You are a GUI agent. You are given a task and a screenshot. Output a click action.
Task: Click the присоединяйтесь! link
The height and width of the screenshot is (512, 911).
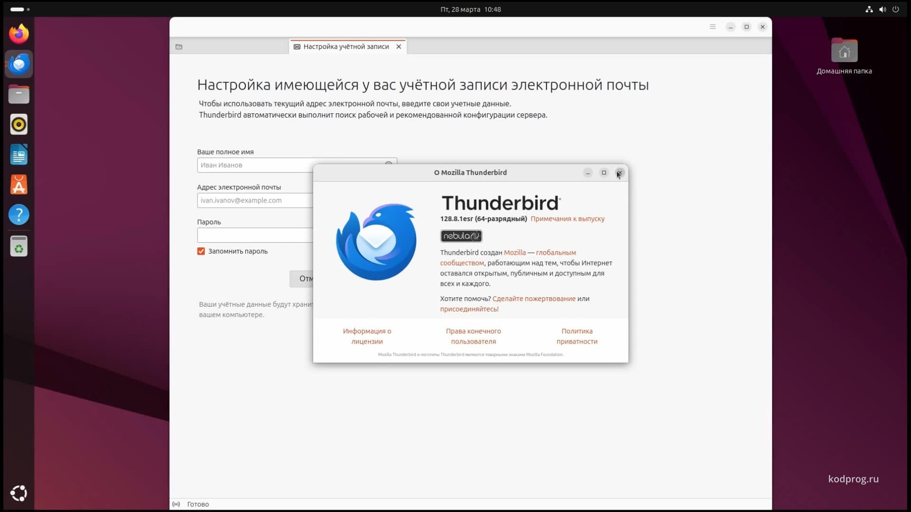coord(469,309)
